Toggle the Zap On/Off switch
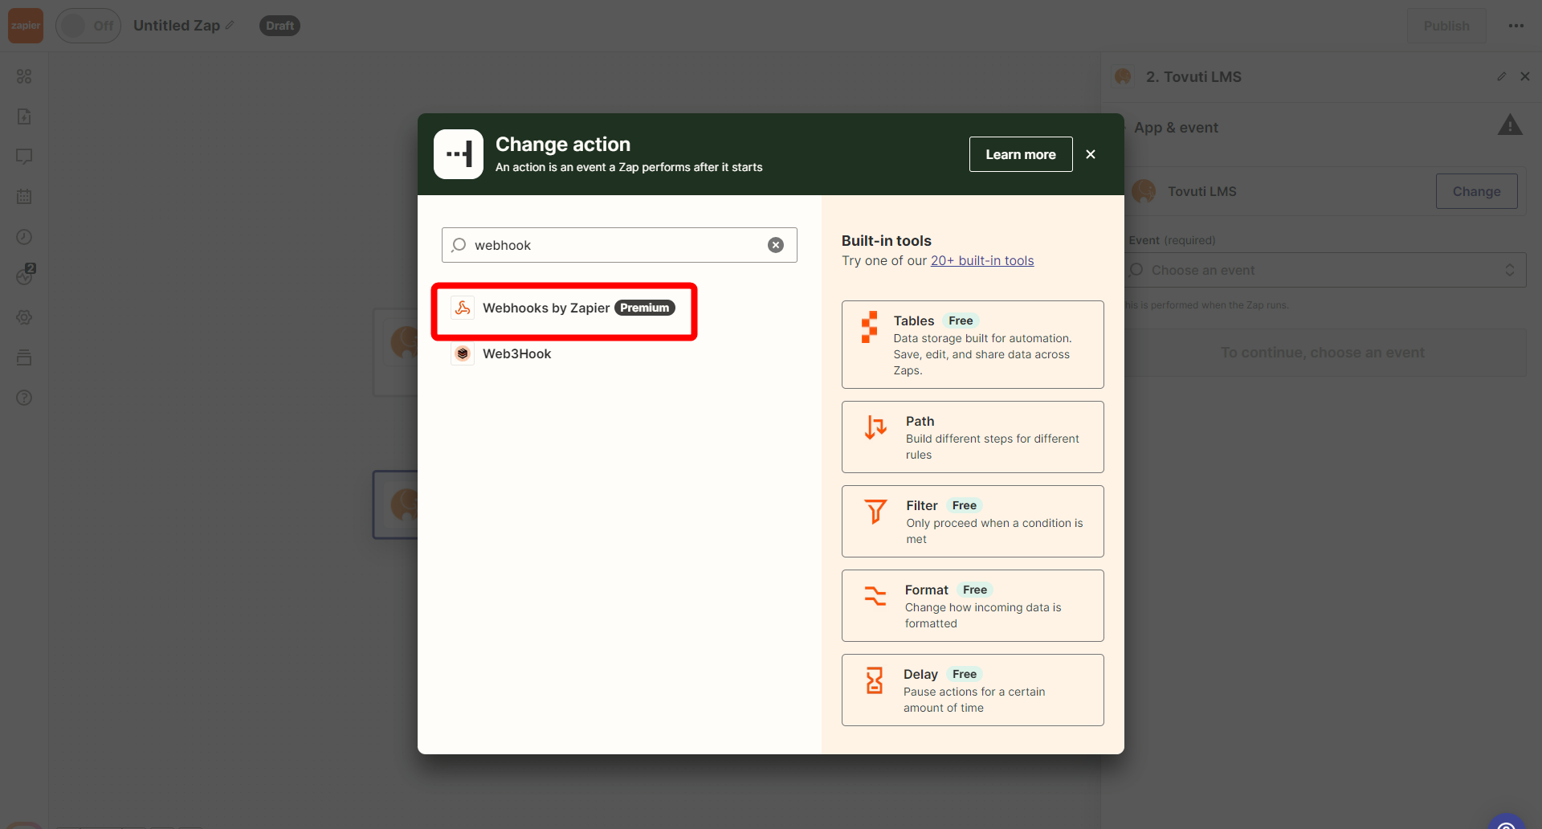Viewport: 1542px width, 829px height. pos(88,26)
